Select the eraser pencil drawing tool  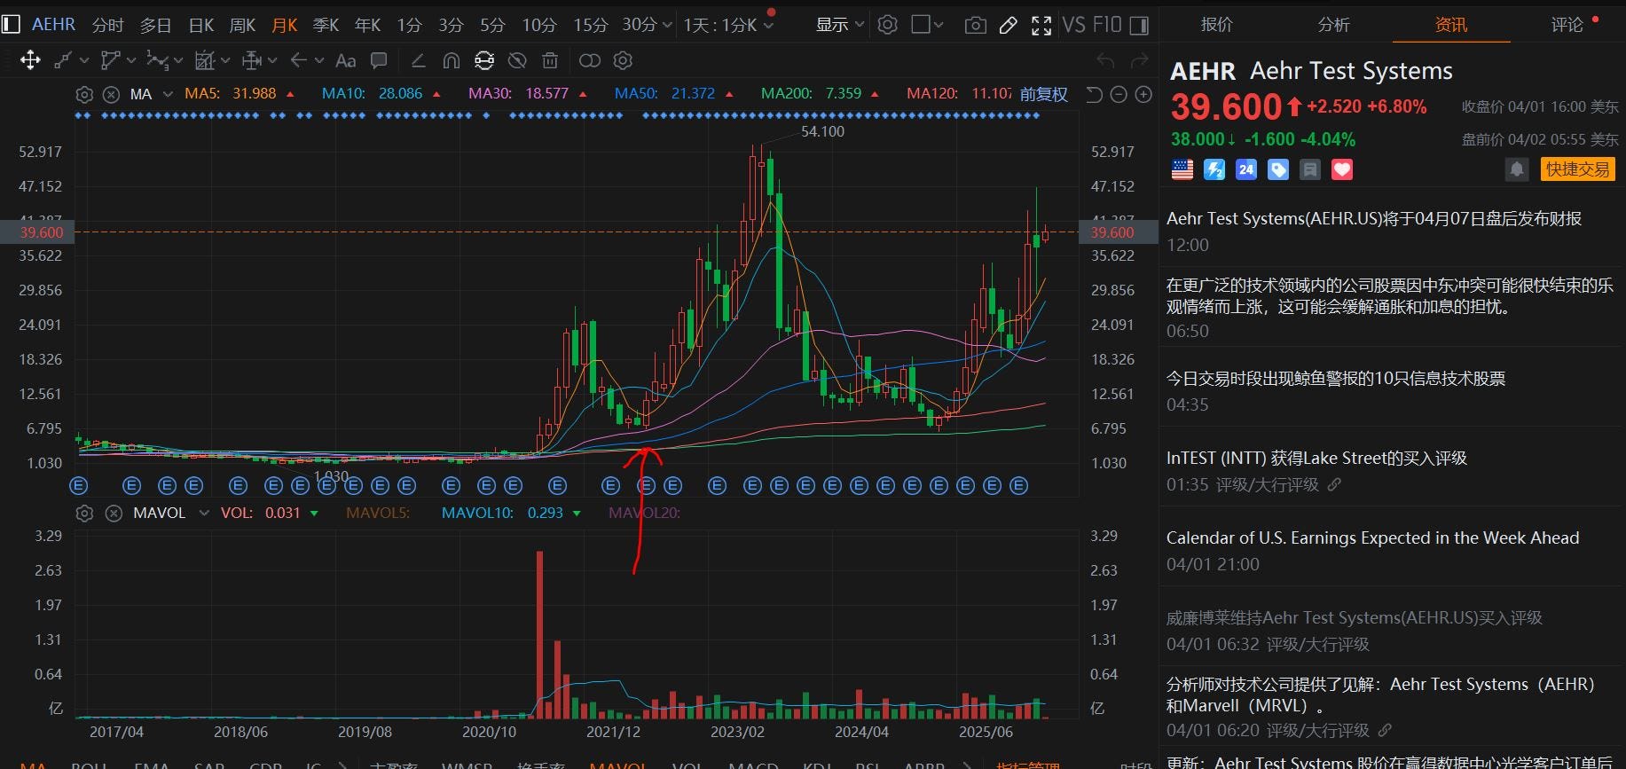(419, 60)
